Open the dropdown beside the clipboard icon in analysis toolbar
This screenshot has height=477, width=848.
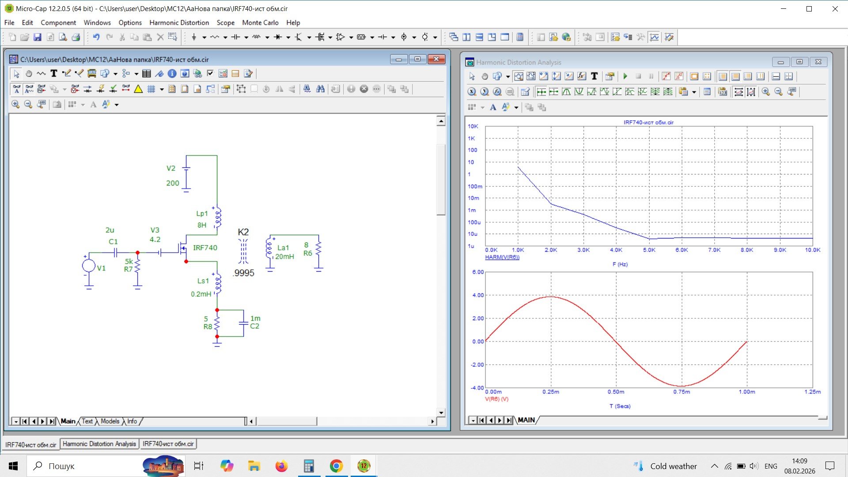[694, 92]
